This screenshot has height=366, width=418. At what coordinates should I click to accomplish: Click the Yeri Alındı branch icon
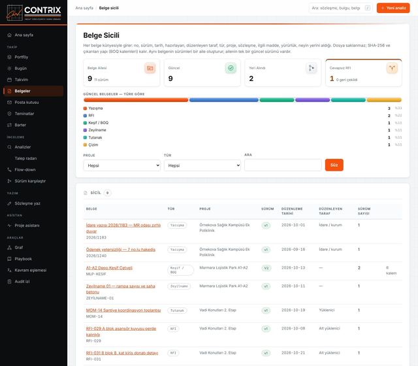pyautogui.click(x=312, y=68)
